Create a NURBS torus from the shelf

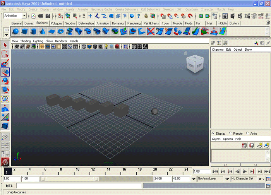pos(60,31)
